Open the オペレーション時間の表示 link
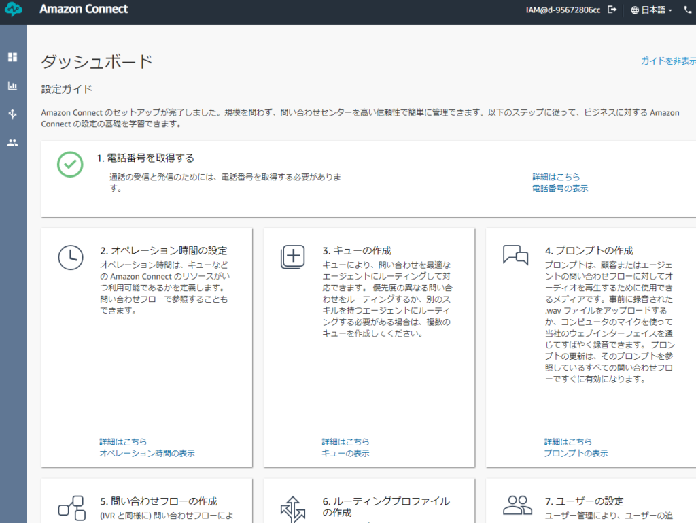The height and width of the screenshot is (523, 696). (x=147, y=454)
